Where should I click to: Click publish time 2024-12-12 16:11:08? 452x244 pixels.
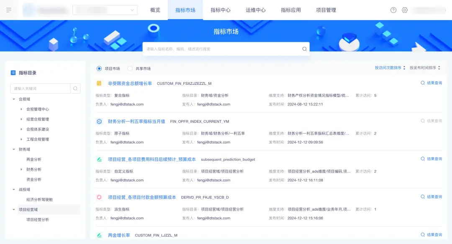[x=305, y=180]
